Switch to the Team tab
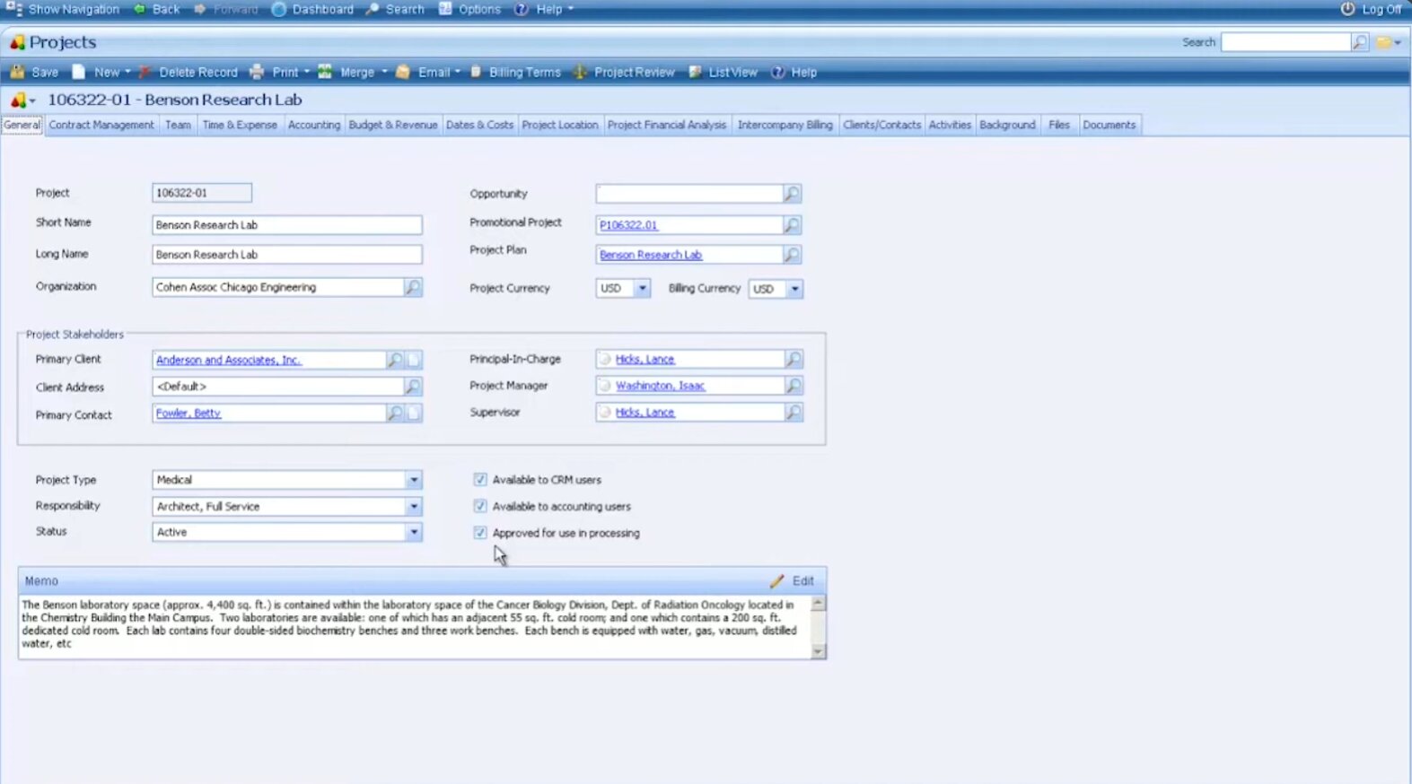This screenshot has height=784, width=1412. tap(178, 126)
